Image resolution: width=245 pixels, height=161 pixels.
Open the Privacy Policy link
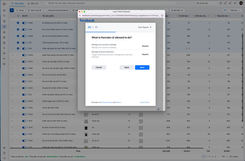(107, 102)
